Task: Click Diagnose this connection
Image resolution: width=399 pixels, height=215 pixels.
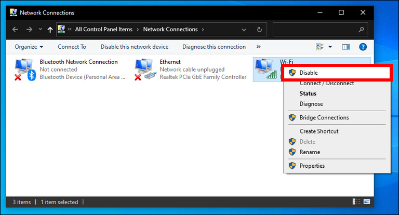Action: point(214,47)
